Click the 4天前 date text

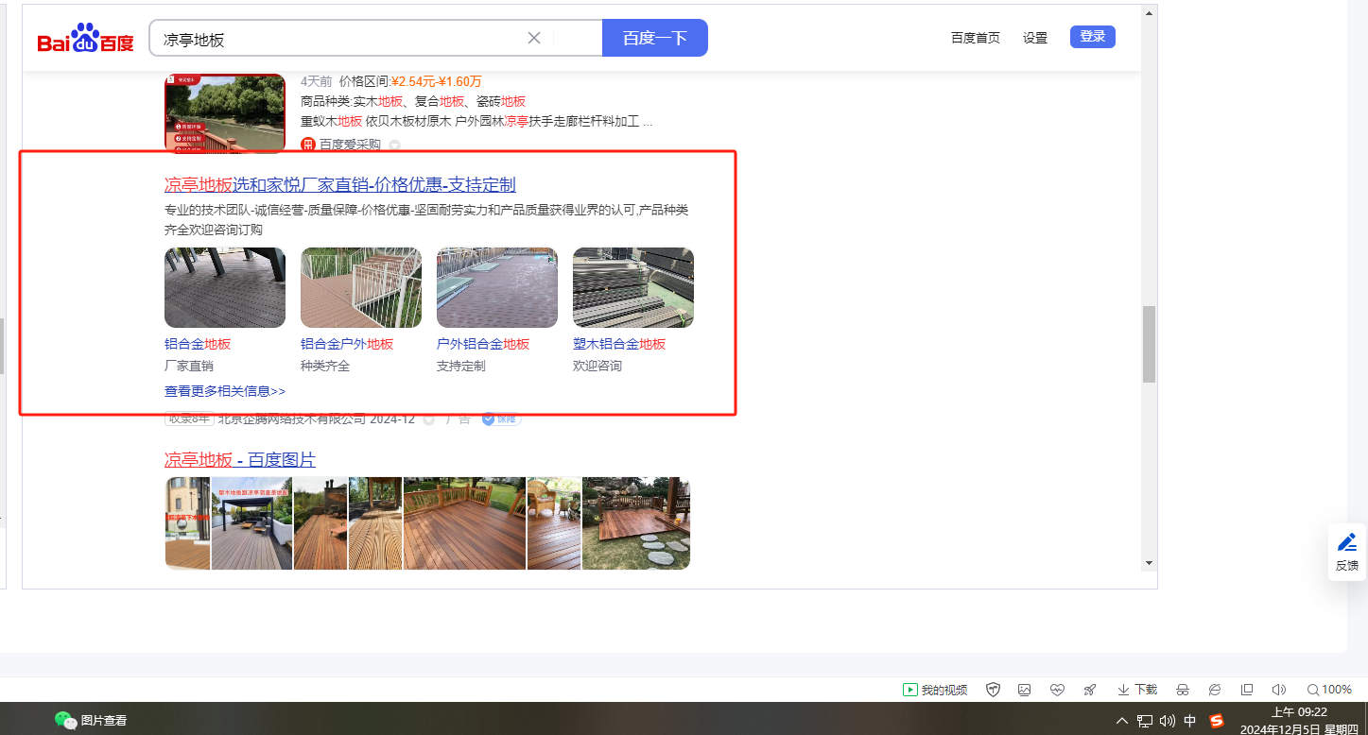tap(316, 81)
